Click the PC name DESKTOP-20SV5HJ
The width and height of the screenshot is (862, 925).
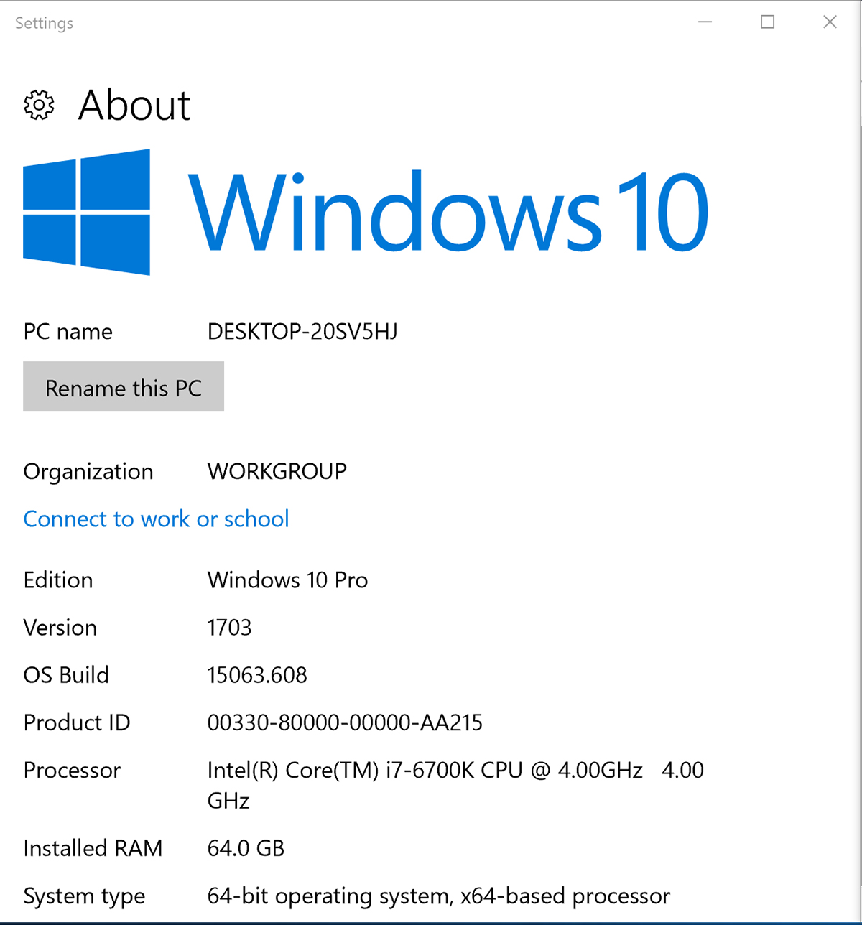[302, 331]
